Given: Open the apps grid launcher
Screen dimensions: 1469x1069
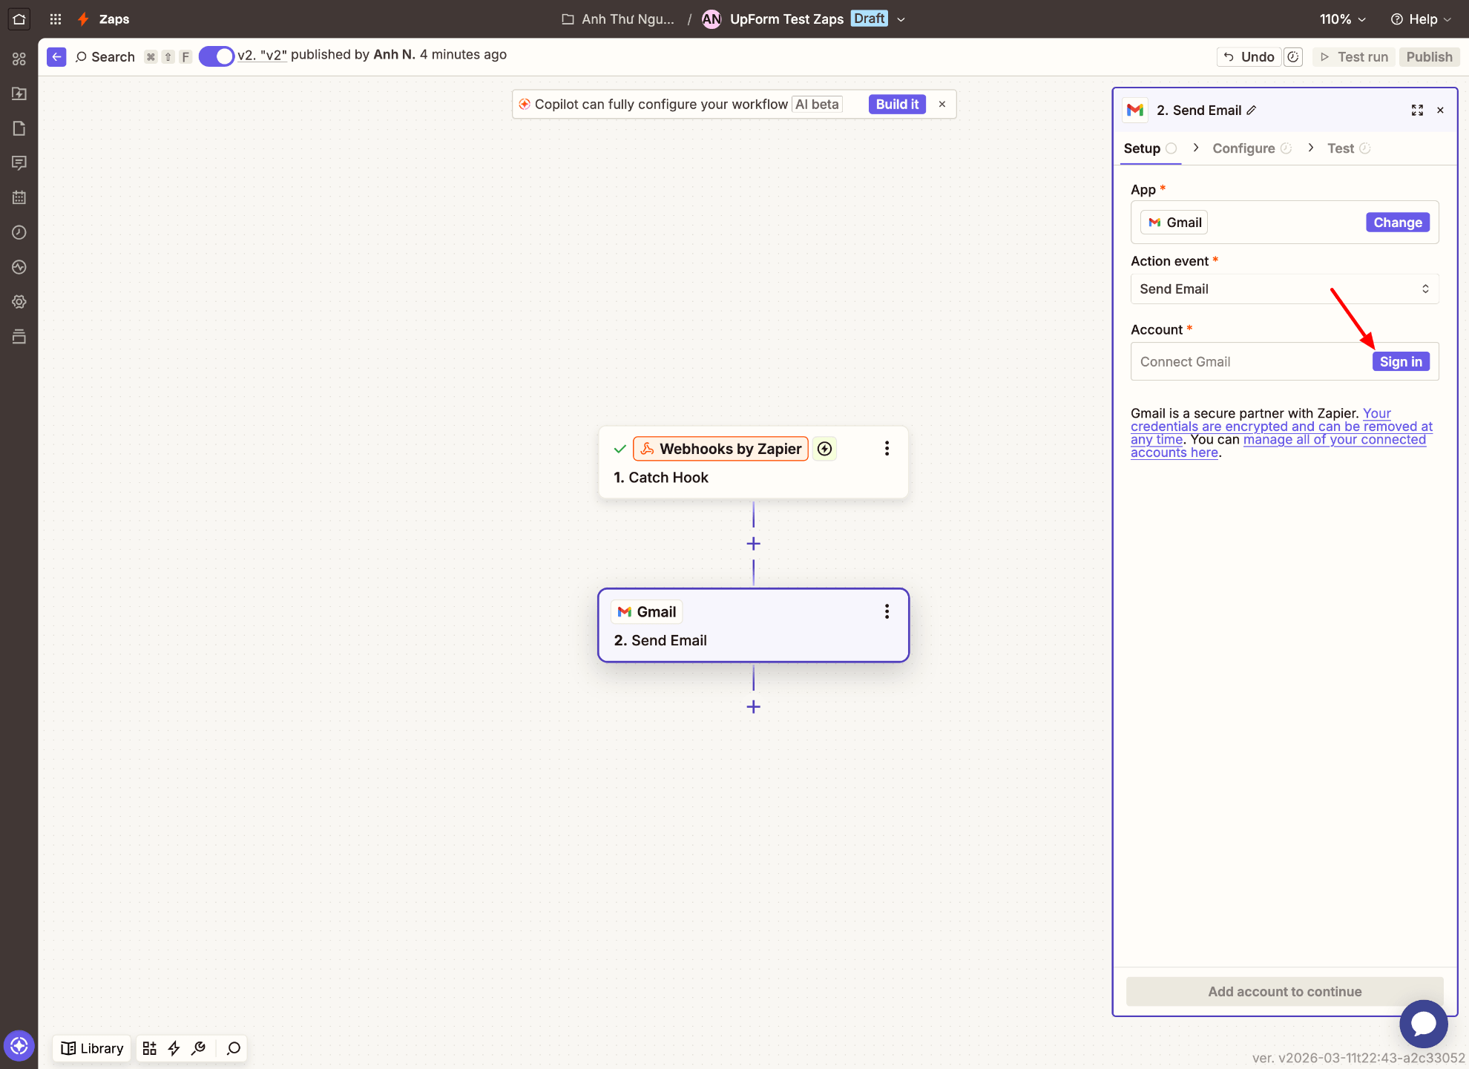Looking at the screenshot, I should (x=56, y=19).
